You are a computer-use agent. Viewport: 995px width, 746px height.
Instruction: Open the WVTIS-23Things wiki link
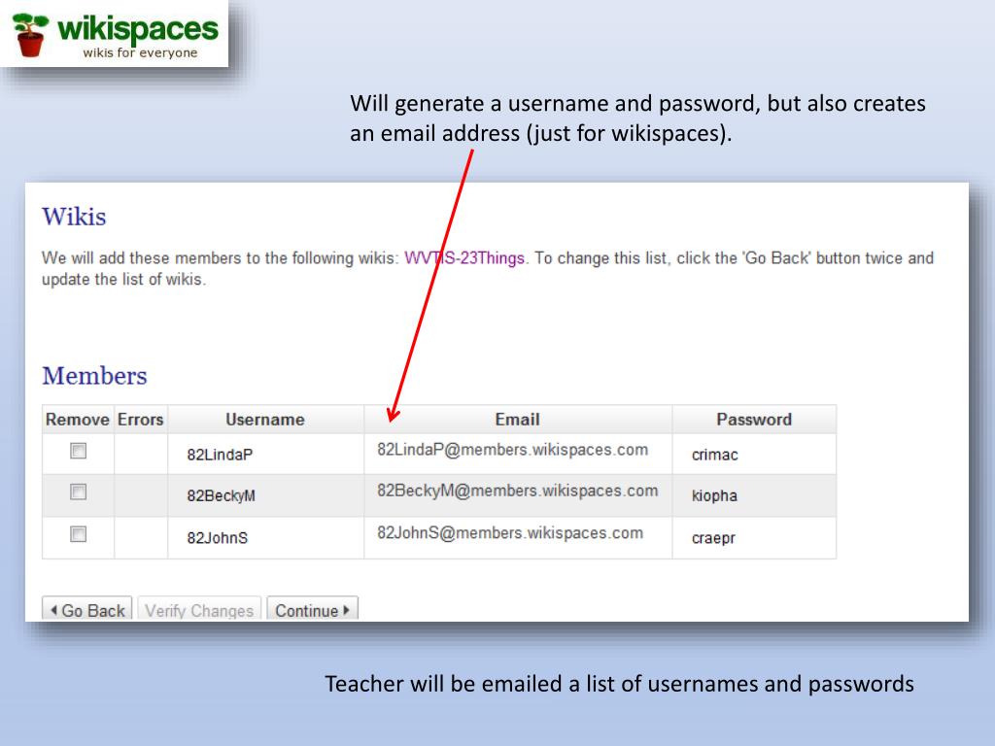pos(464,258)
